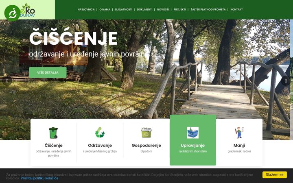Open the Dokumenti menu item
Image resolution: width=293 pixels, height=183 pixels.
coord(144,9)
